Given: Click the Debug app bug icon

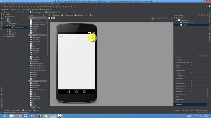Looking at the screenshot, I should [x=51, y=7].
